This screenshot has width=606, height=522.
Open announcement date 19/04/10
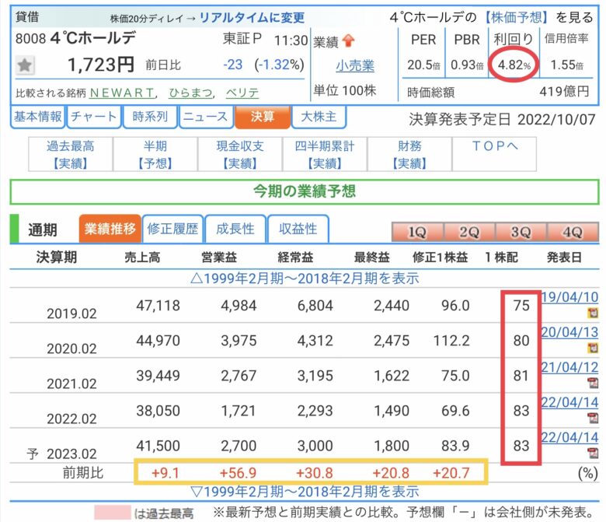(569, 297)
